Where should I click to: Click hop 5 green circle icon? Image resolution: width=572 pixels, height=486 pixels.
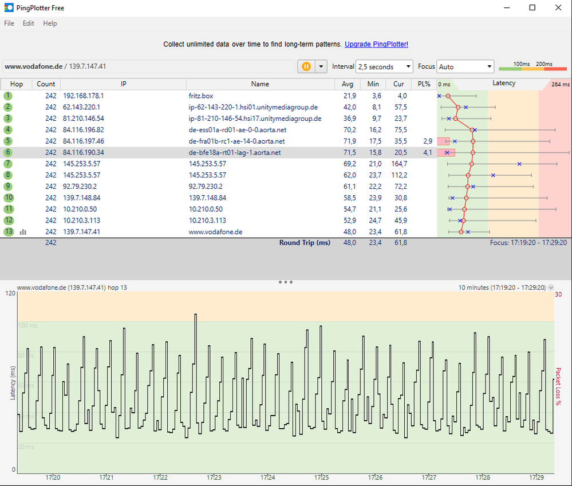point(8,141)
